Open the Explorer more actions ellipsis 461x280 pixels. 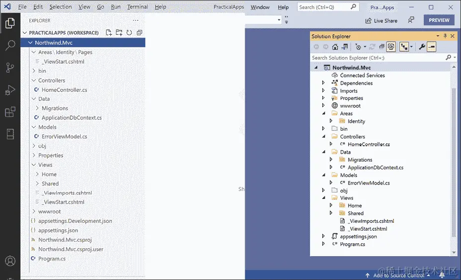pos(136,20)
